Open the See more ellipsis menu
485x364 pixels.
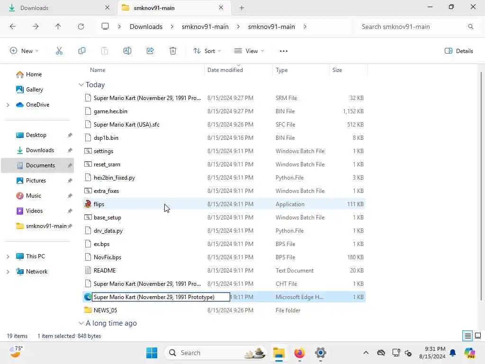(284, 51)
